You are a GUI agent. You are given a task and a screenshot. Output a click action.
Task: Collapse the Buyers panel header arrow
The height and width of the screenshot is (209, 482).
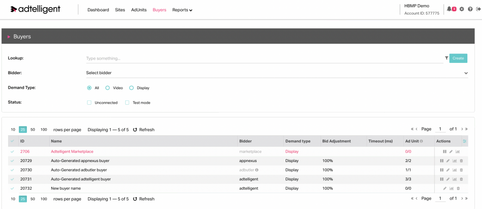9,37
